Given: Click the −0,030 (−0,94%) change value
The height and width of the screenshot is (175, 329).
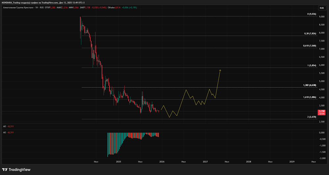Looking at the screenshot, I should (99, 8).
